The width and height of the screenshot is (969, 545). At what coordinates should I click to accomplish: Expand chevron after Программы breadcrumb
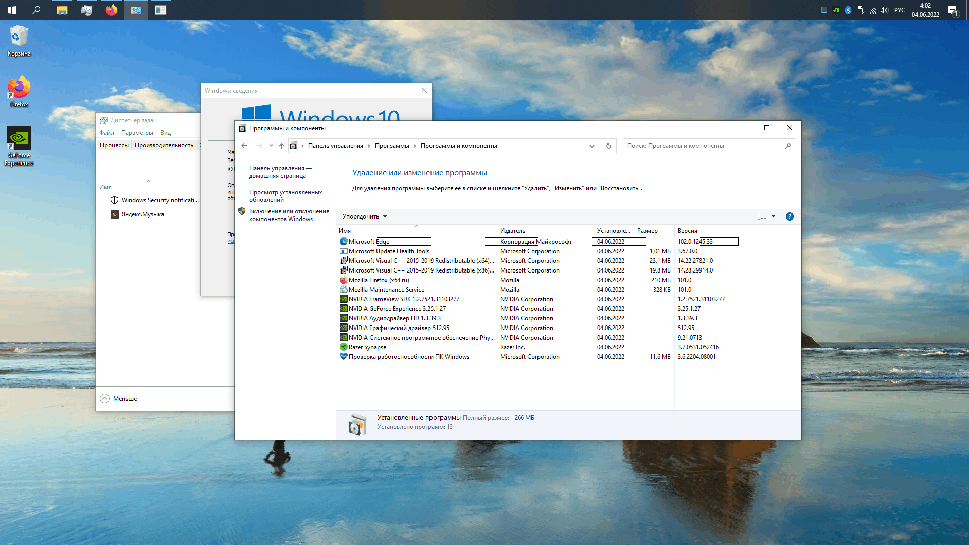click(x=415, y=146)
